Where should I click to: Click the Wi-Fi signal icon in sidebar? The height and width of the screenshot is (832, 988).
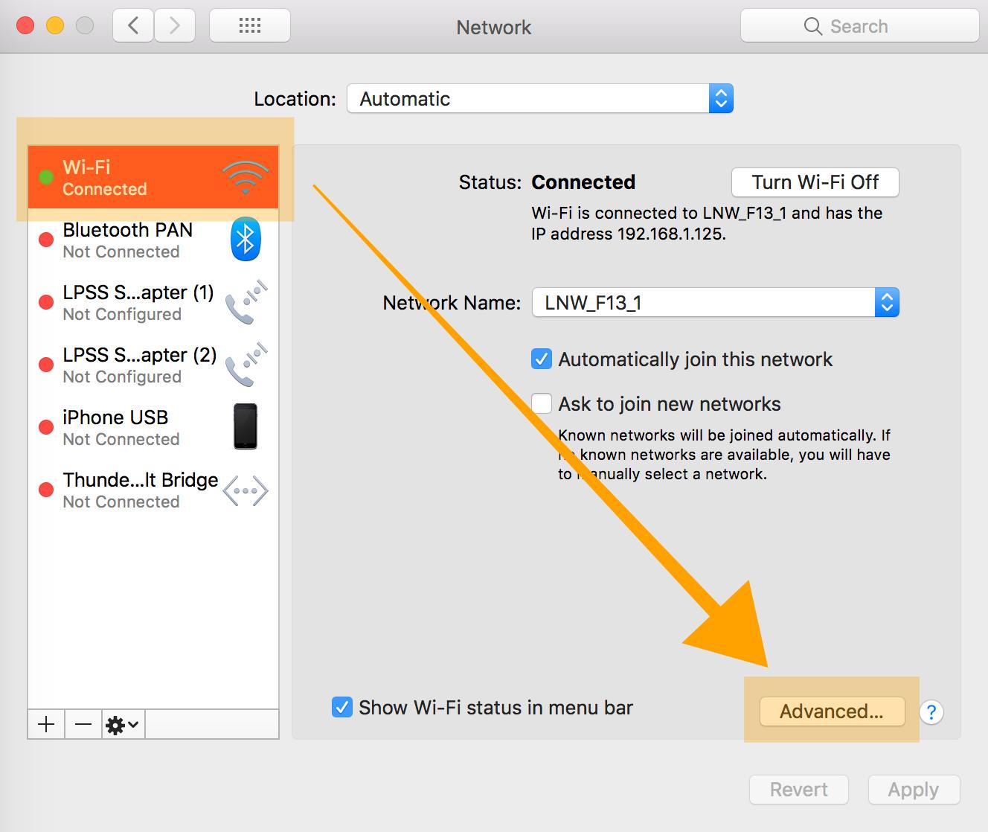[245, 178]
